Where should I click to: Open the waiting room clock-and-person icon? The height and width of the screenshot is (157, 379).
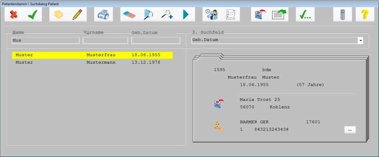point(212,14)
